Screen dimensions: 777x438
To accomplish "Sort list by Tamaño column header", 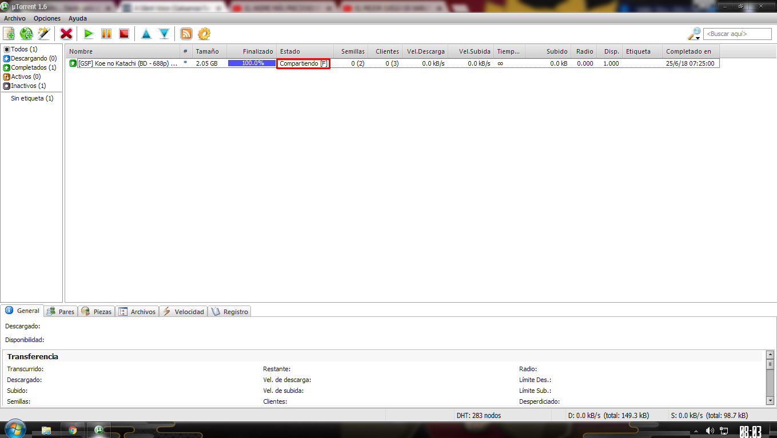I will coord(207,51).
